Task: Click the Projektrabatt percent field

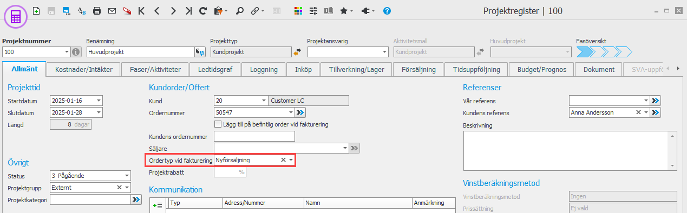Action: click(x=230, y=172)
